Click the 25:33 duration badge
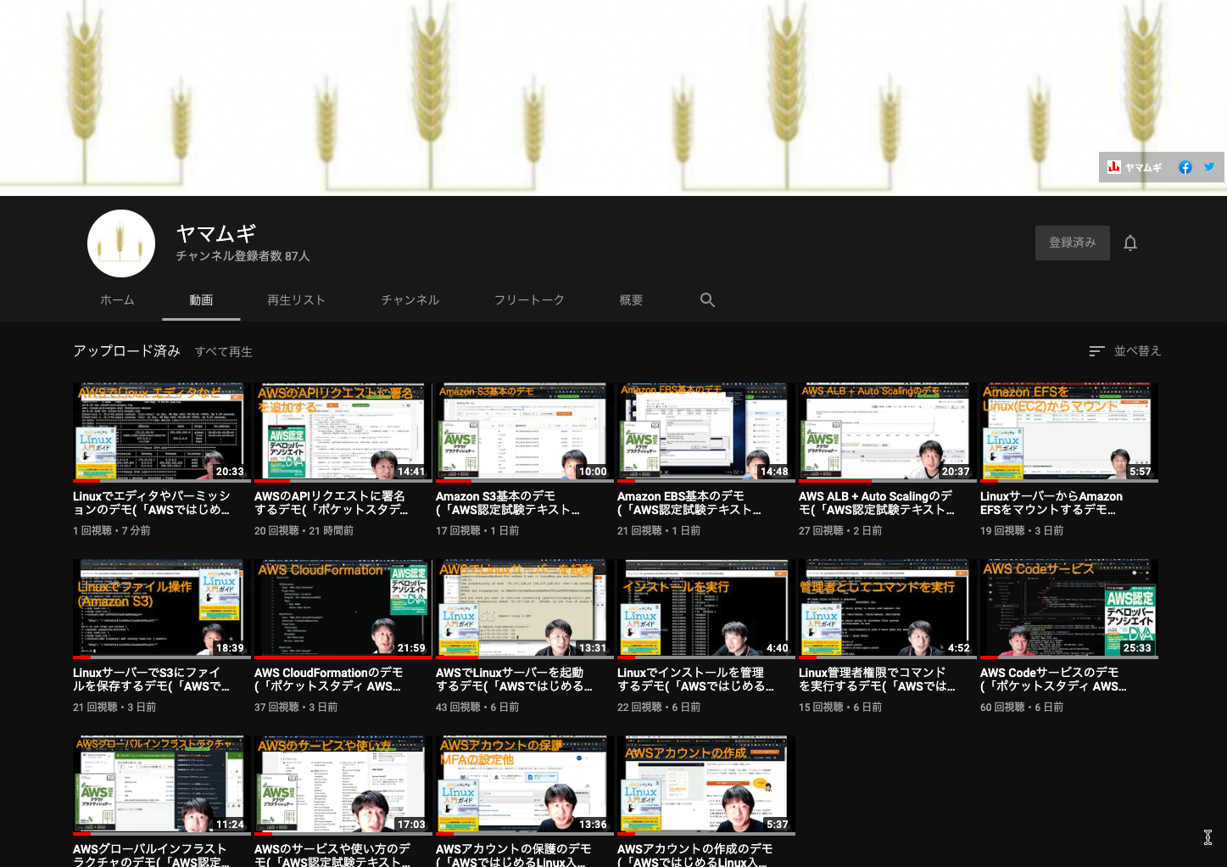The height and width of the screenshot is (867, 1227). coord(1137,648)
